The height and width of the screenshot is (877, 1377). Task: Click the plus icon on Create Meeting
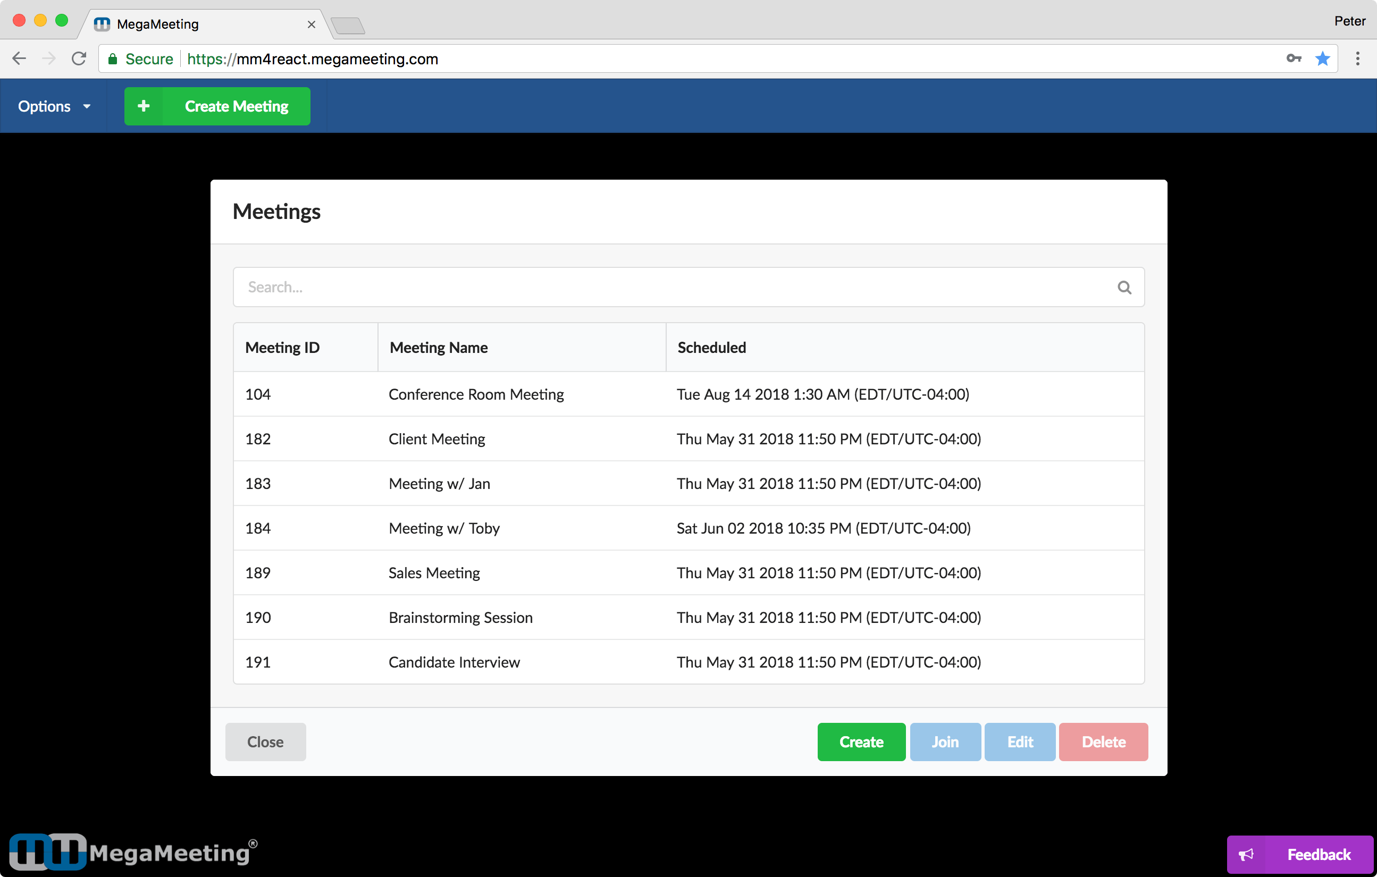coord(144,106)
